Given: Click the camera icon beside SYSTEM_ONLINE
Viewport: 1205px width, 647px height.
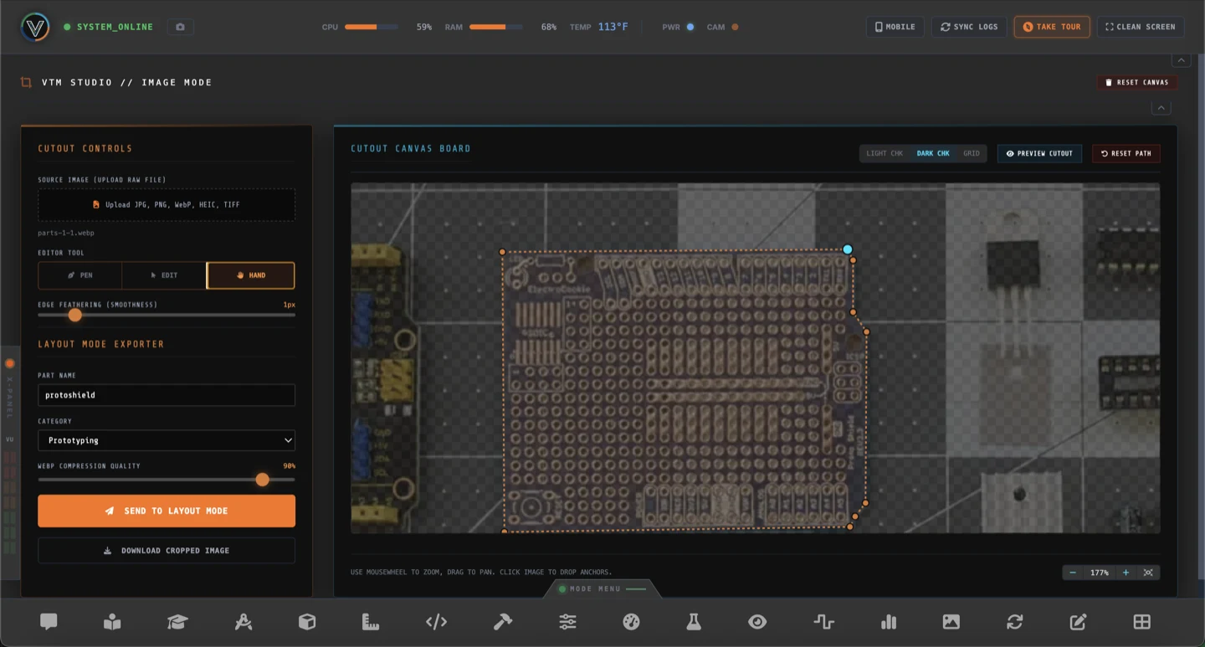Looking at the screenshot, I should click(x=180, y=27).
